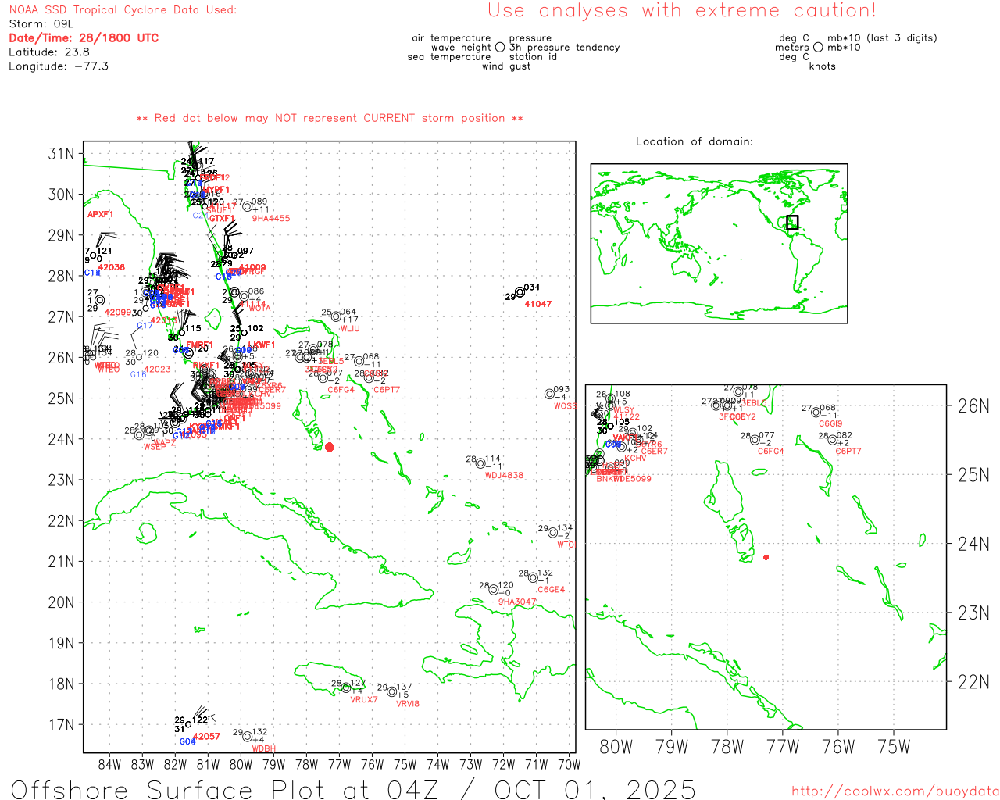Click the legend circle beside 'wave height'
This screenshot has height=800, width=1000.
pyautogui.click(x=500, y=48)
